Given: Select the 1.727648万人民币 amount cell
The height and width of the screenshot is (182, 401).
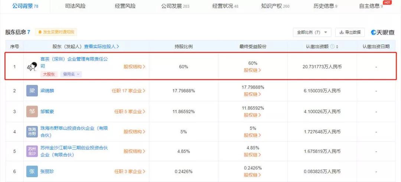Looking at the screenshot, I should [322, 132].
